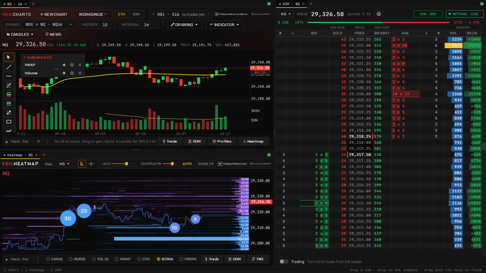The width and height of the screenshot is (486, 273).
Task: Click green status square in DOM panel corner
Action: click(482, 4)
